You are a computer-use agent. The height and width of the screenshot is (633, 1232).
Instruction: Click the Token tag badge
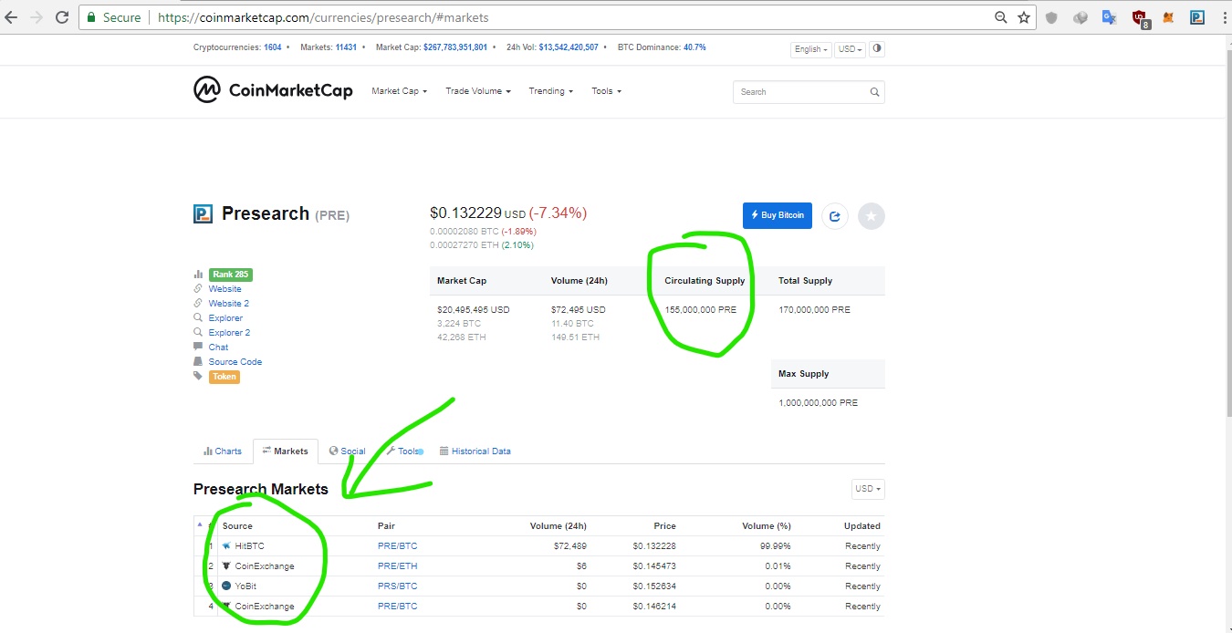pos(224,377)
